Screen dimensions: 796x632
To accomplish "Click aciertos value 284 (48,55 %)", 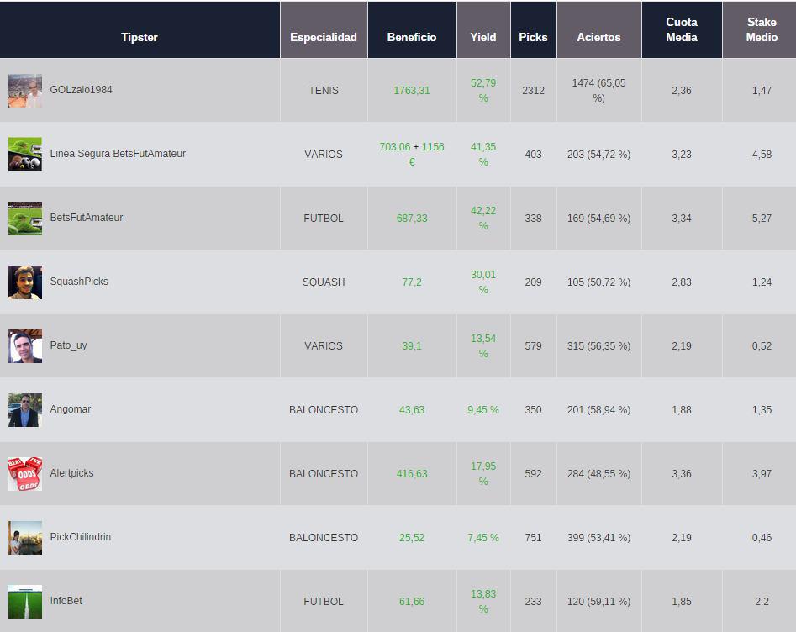I will [599, 474].
